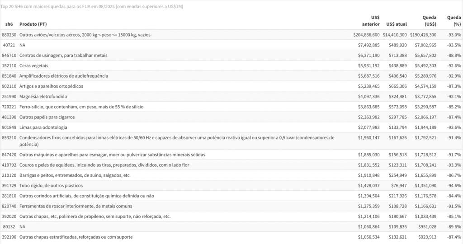
Task: Click the $923,913 drop value in last row
Action: click(x=427, y=237)
